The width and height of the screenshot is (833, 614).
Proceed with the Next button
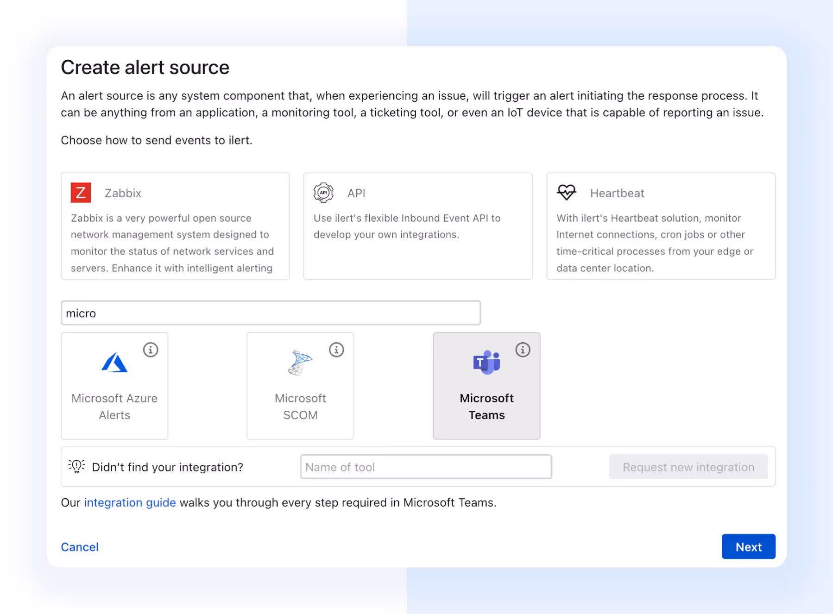click(x=748, y=546)
